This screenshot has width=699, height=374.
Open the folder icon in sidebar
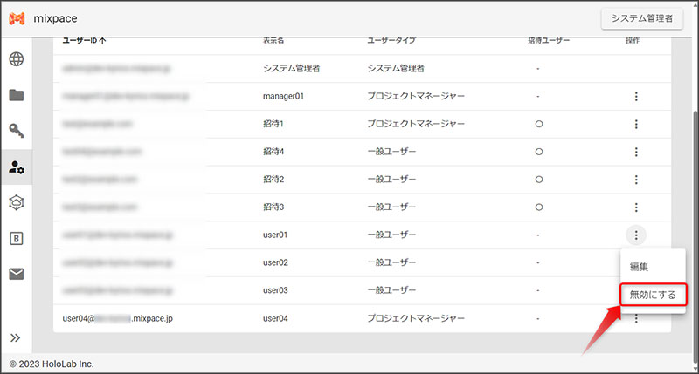click(17, 95)
